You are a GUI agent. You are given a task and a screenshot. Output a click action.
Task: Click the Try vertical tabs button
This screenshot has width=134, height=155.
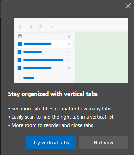tap(51, 143)
